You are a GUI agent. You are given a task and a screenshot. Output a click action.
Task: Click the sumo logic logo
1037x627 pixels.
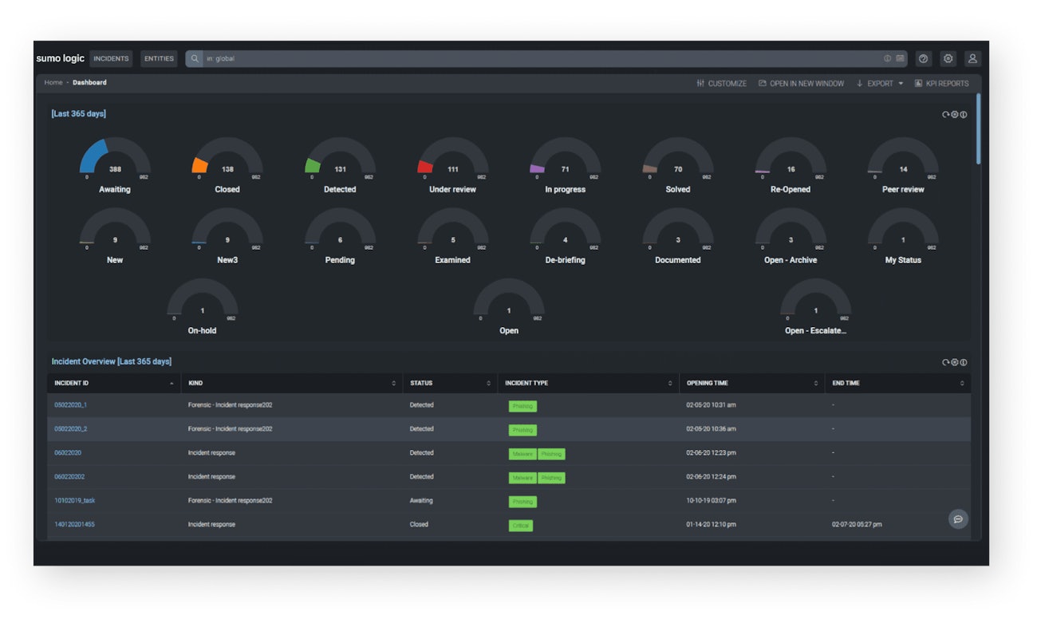tap(61, 59)
